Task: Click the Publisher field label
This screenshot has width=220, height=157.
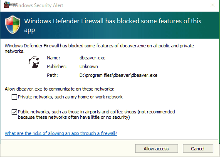Action: [x=57, y=66]
